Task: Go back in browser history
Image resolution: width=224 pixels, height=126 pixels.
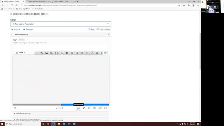Action: [2, 6]
